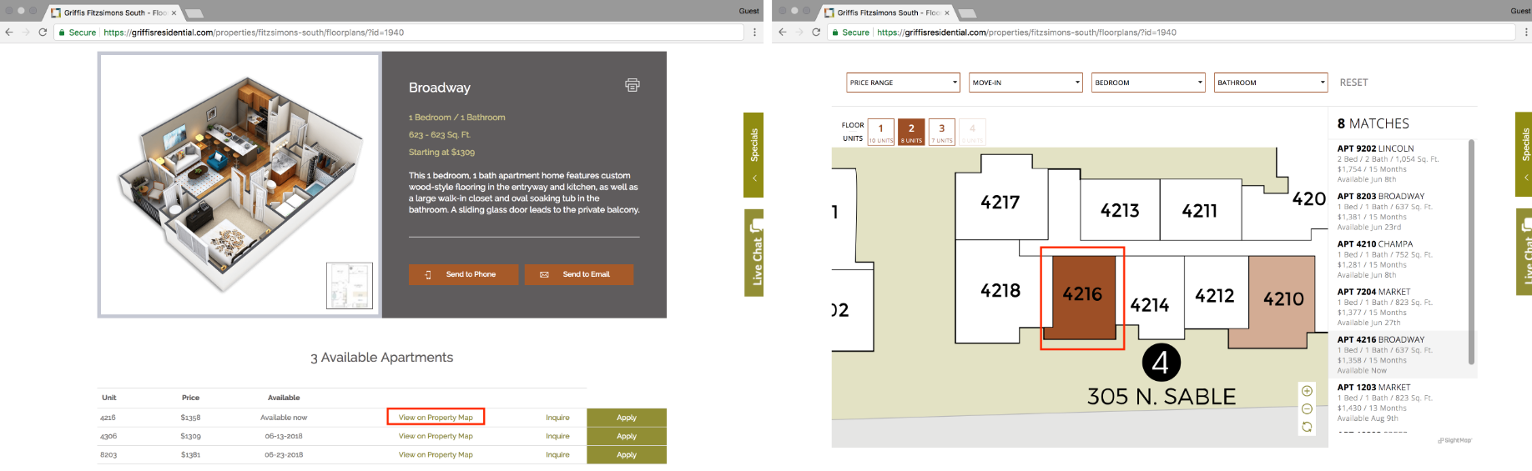Open the Bathroom filter dropdown

click(1271, 83)
